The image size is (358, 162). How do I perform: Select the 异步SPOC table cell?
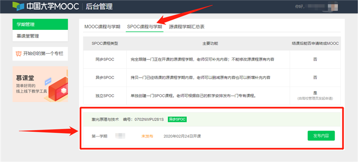coord(105,78)
